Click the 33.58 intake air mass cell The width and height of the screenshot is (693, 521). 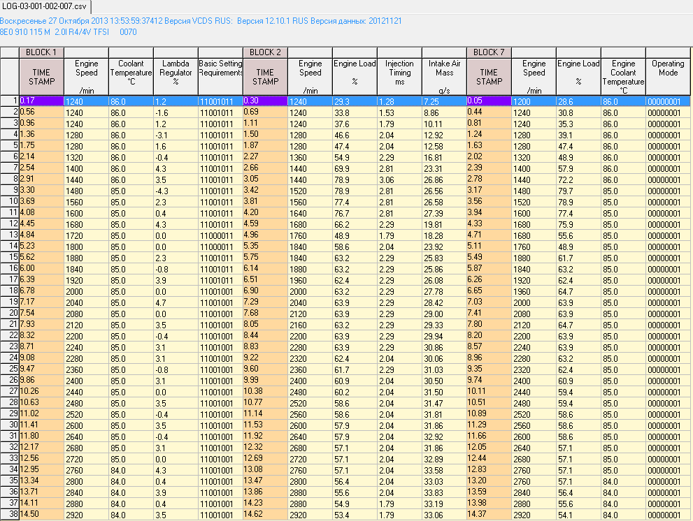click(x=444, y=470)
